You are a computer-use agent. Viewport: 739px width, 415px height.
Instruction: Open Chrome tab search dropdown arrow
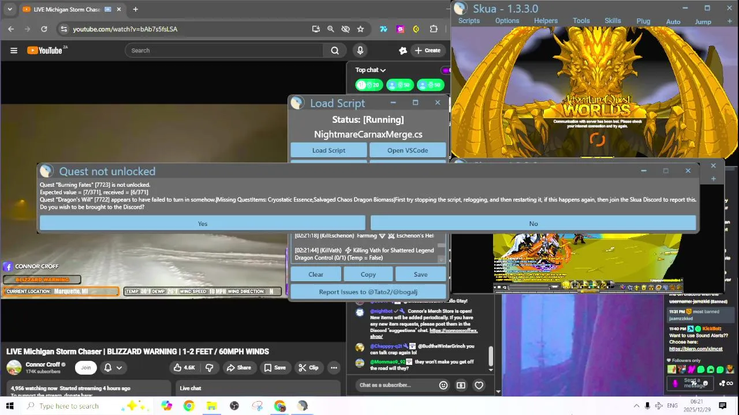[x=10, y=9]
